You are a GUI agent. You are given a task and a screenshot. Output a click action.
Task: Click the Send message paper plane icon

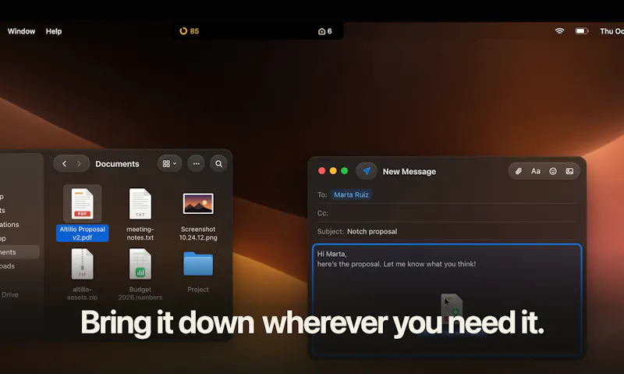pyautogui.click(x=367, y=171)
